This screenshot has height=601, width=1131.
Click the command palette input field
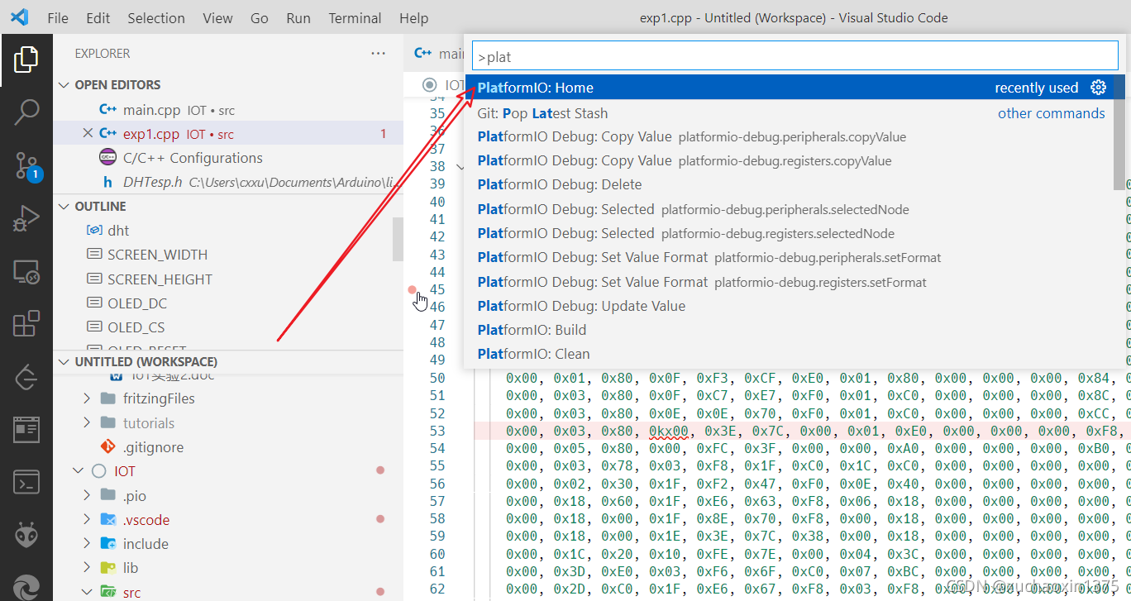(795, 57)
